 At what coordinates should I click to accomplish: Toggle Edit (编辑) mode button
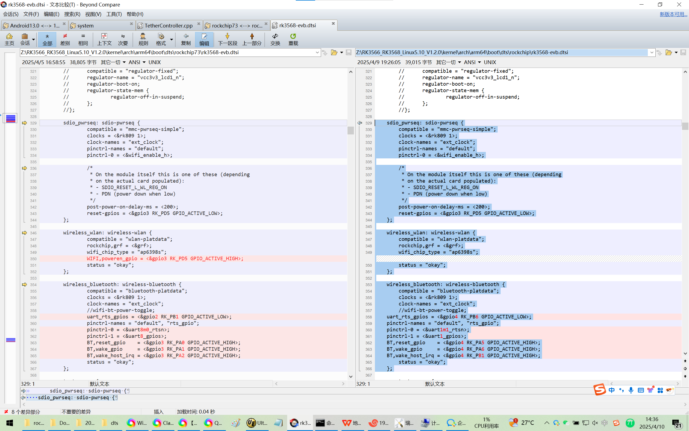pyautogui.click(x=204, y=39)
